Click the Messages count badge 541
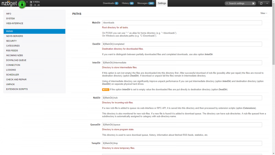This screenshot has height=155, width=275. pyautogui.click(x=151, y=3)
